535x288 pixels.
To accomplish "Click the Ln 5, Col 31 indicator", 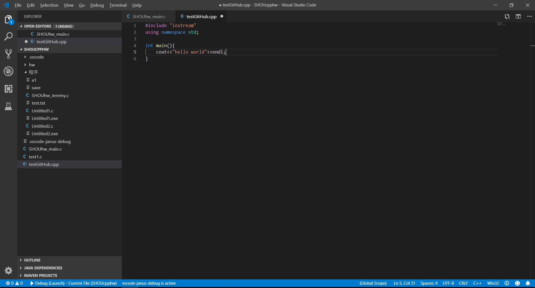I will tap(404, 283).
